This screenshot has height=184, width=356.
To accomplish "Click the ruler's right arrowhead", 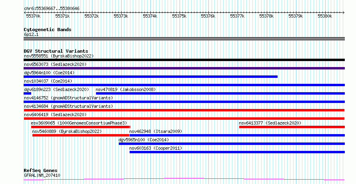I will point(344,13).
